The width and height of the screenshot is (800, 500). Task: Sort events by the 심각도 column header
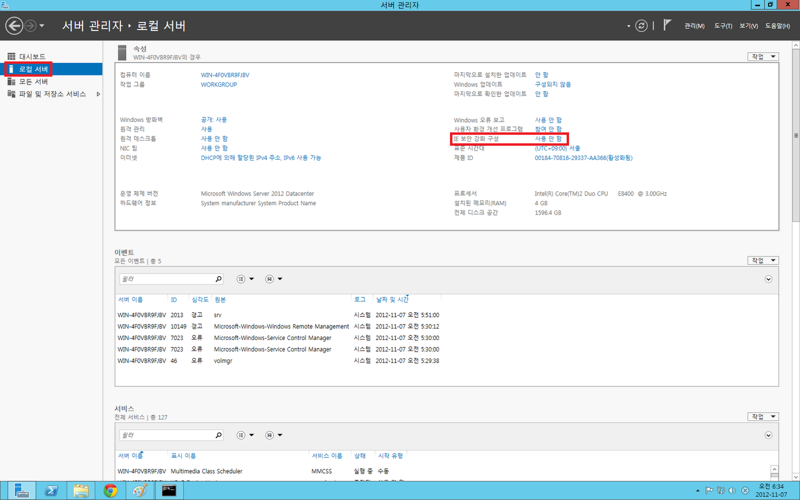[x=200, y=299]
